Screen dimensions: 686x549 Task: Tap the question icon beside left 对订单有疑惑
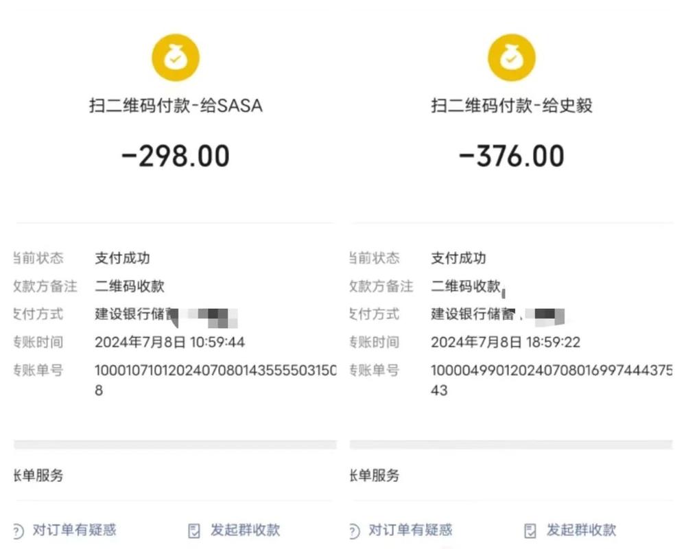coord(19,530)
